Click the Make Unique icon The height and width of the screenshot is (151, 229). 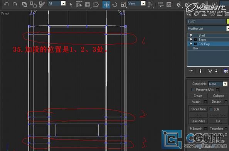210,71
